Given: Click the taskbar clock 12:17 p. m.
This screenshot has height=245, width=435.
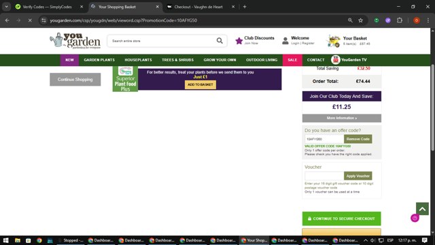Looking at the screenshot, I should click(x=407, y=240).
